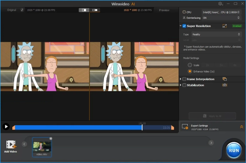
Task: Click the Add Video icon
Action: coord(11,144)
